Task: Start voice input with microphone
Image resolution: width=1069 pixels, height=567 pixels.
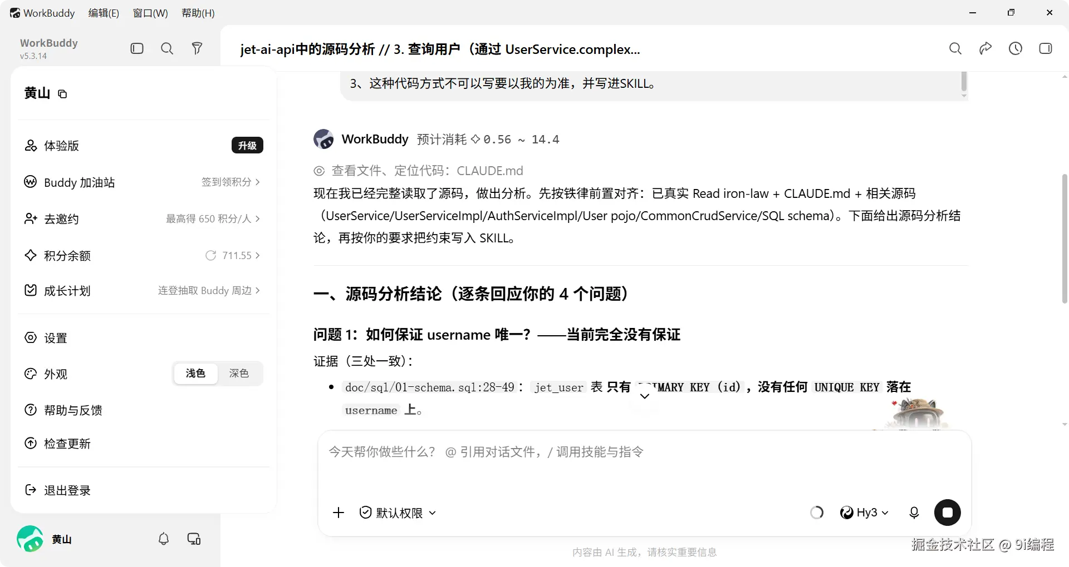Action: click(x=914, y=513)
